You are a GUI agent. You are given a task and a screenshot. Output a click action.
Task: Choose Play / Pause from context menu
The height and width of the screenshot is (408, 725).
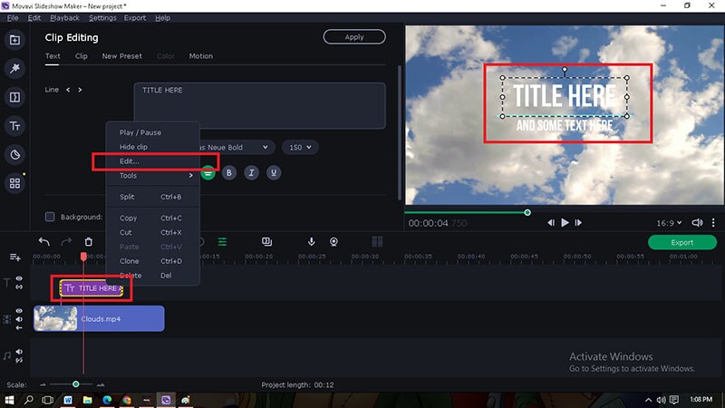[153, 132]
